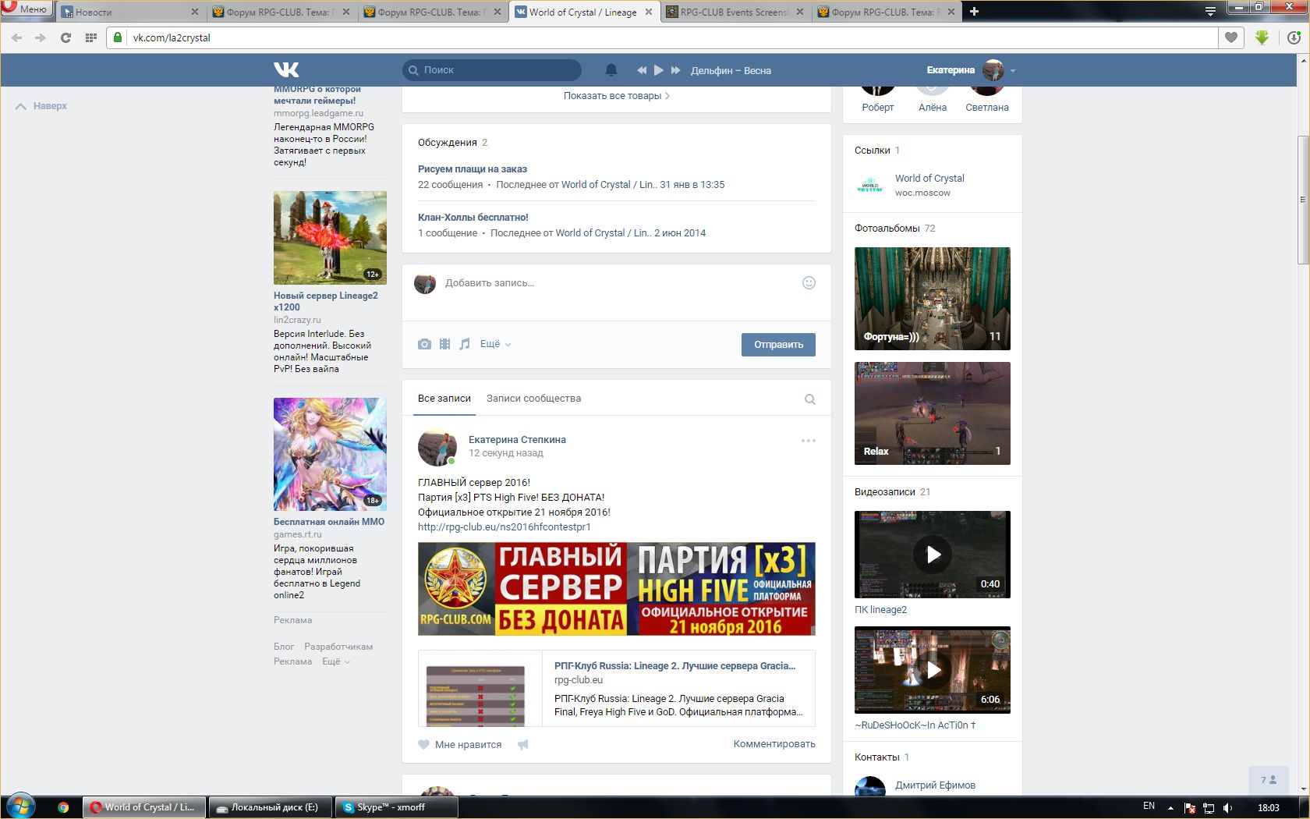Share post with megaphone icon
The height and width of the screenshot is (819, 1310).
pos(523,745)
